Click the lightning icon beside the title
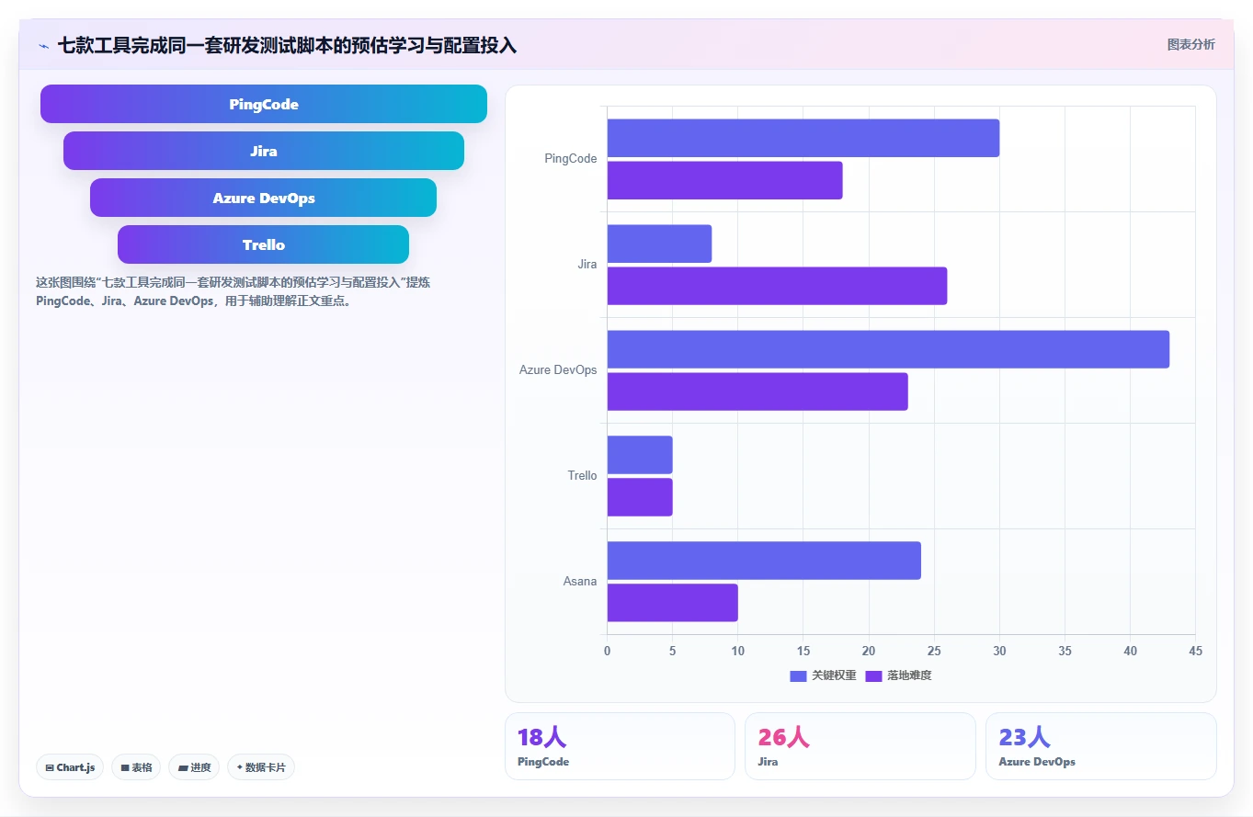1253x817 pixels. 44,46
